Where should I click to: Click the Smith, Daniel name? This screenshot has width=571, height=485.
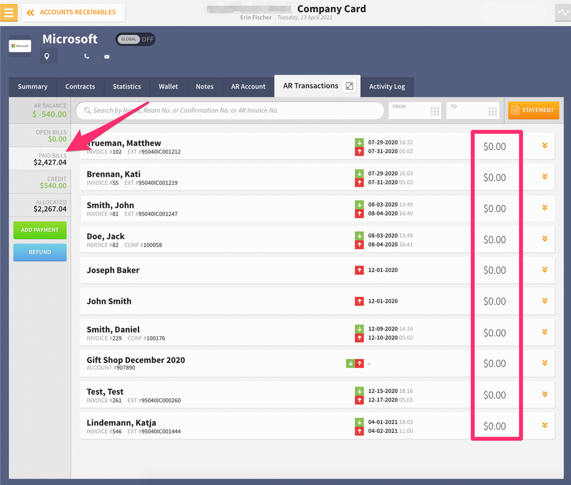click(113, 329)
